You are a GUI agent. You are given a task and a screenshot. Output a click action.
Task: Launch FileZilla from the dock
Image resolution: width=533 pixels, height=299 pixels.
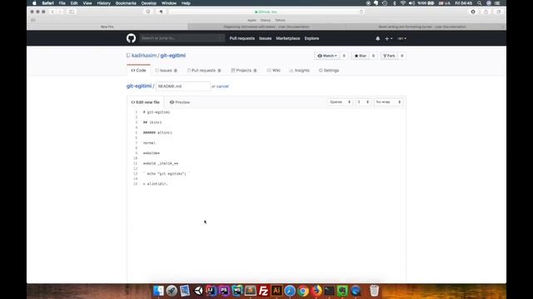pyautogui.click(x=263, y=291)
